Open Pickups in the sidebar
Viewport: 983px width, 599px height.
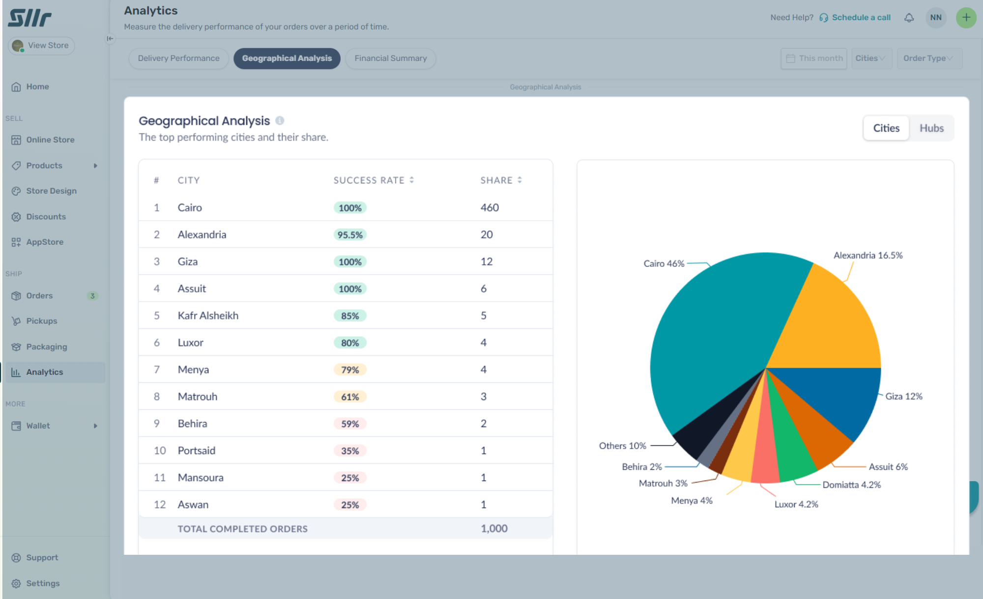[x=41, y=321]
